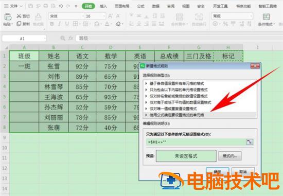Toggle Italic formatting

(59, 24)
